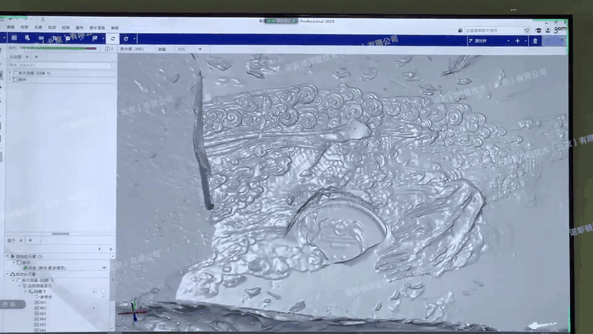Click the help search input field
This screenshot has height=334, width=593.
[x=491, y=30]
